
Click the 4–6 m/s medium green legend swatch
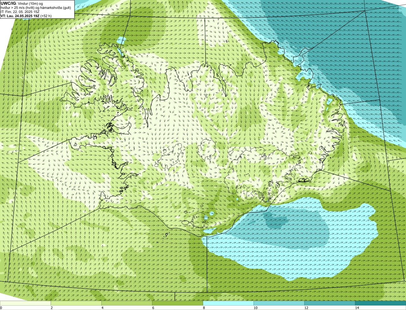[127, 303]
